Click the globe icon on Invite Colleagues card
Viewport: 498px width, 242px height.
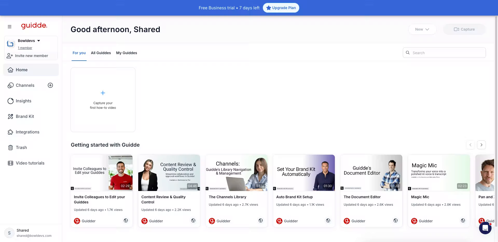126,220
